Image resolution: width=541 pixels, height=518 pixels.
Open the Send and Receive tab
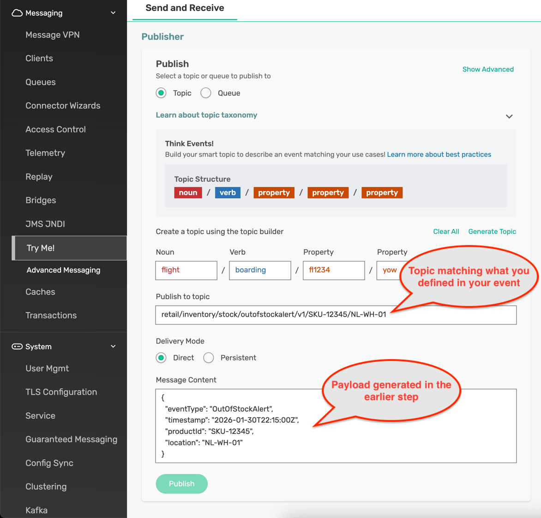pos(185,8)
